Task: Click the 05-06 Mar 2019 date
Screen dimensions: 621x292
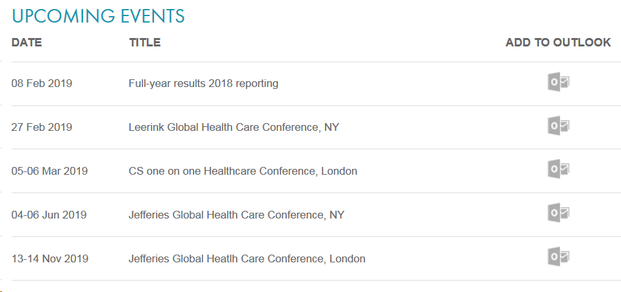Action: pyautogui.click(x=50, y=171)
